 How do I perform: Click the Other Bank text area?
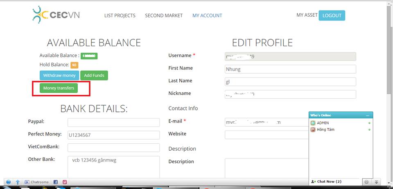coord(113,167)
